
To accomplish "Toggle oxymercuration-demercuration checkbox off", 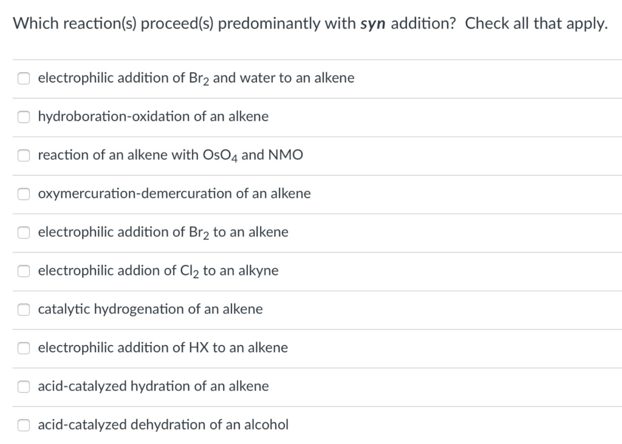I will pos(23,194).
